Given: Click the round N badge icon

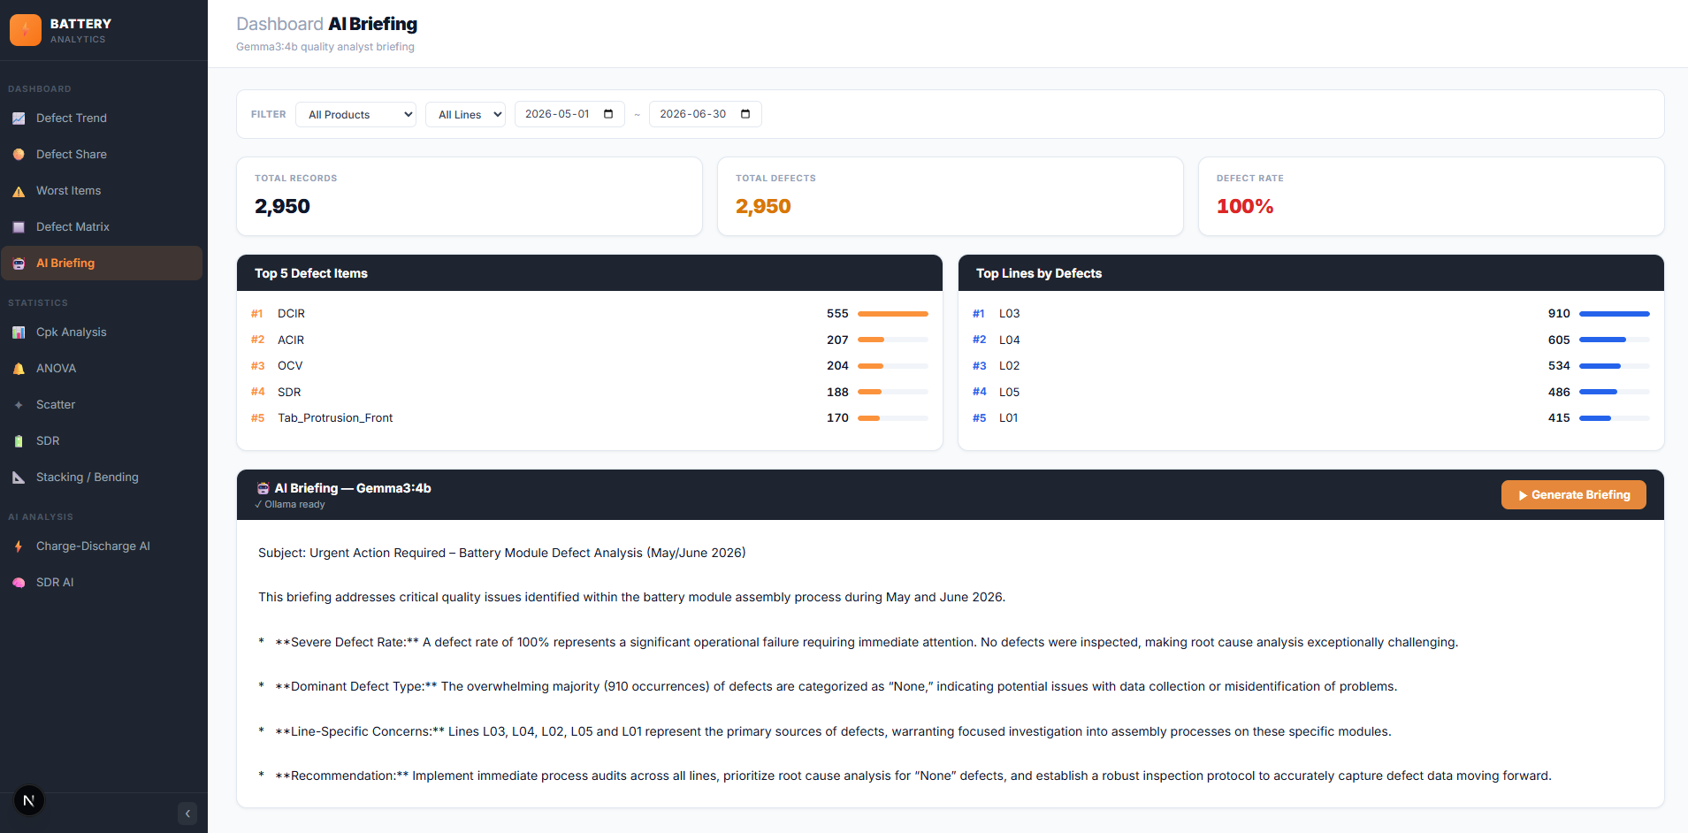Looking at the screenshot, I should [29, 800].
